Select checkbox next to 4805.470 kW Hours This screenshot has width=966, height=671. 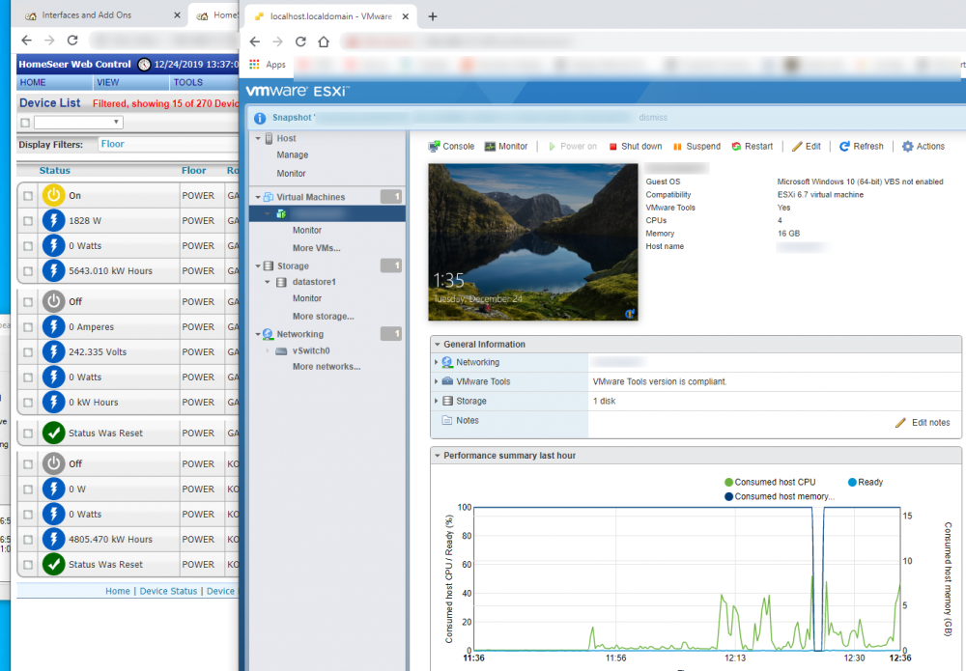tap(28, 540)
